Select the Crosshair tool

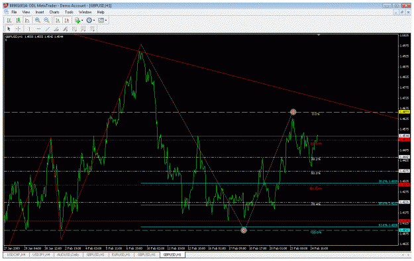(18, 28)
